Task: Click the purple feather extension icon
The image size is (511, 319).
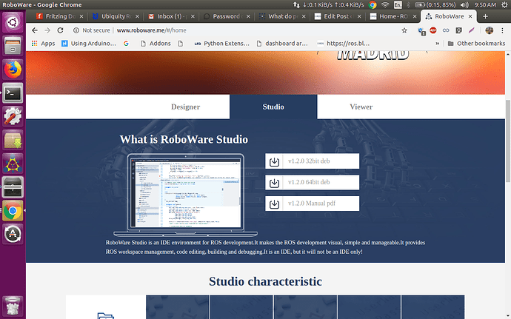Action: click(471, 30)
